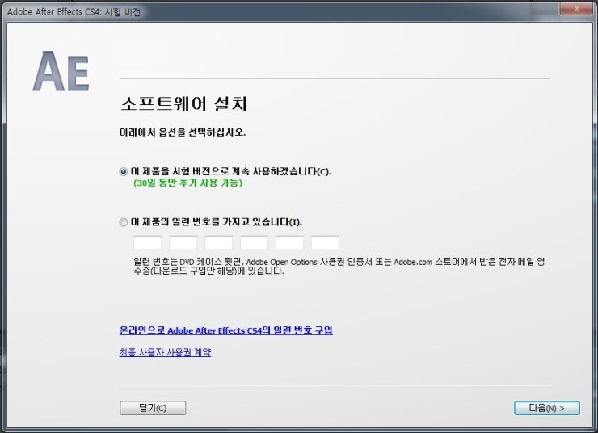
Task: Close the After Effects CS4 trial window
Action: coord(576,8)
